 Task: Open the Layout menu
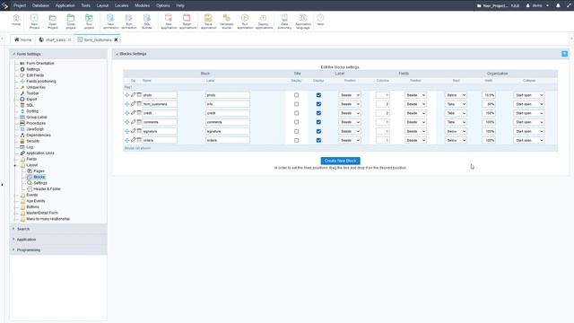(x=102, y=5)
